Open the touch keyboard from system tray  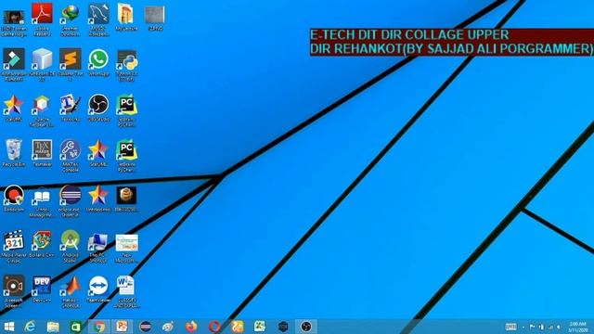pyautogui.click(x=510, y=327)
